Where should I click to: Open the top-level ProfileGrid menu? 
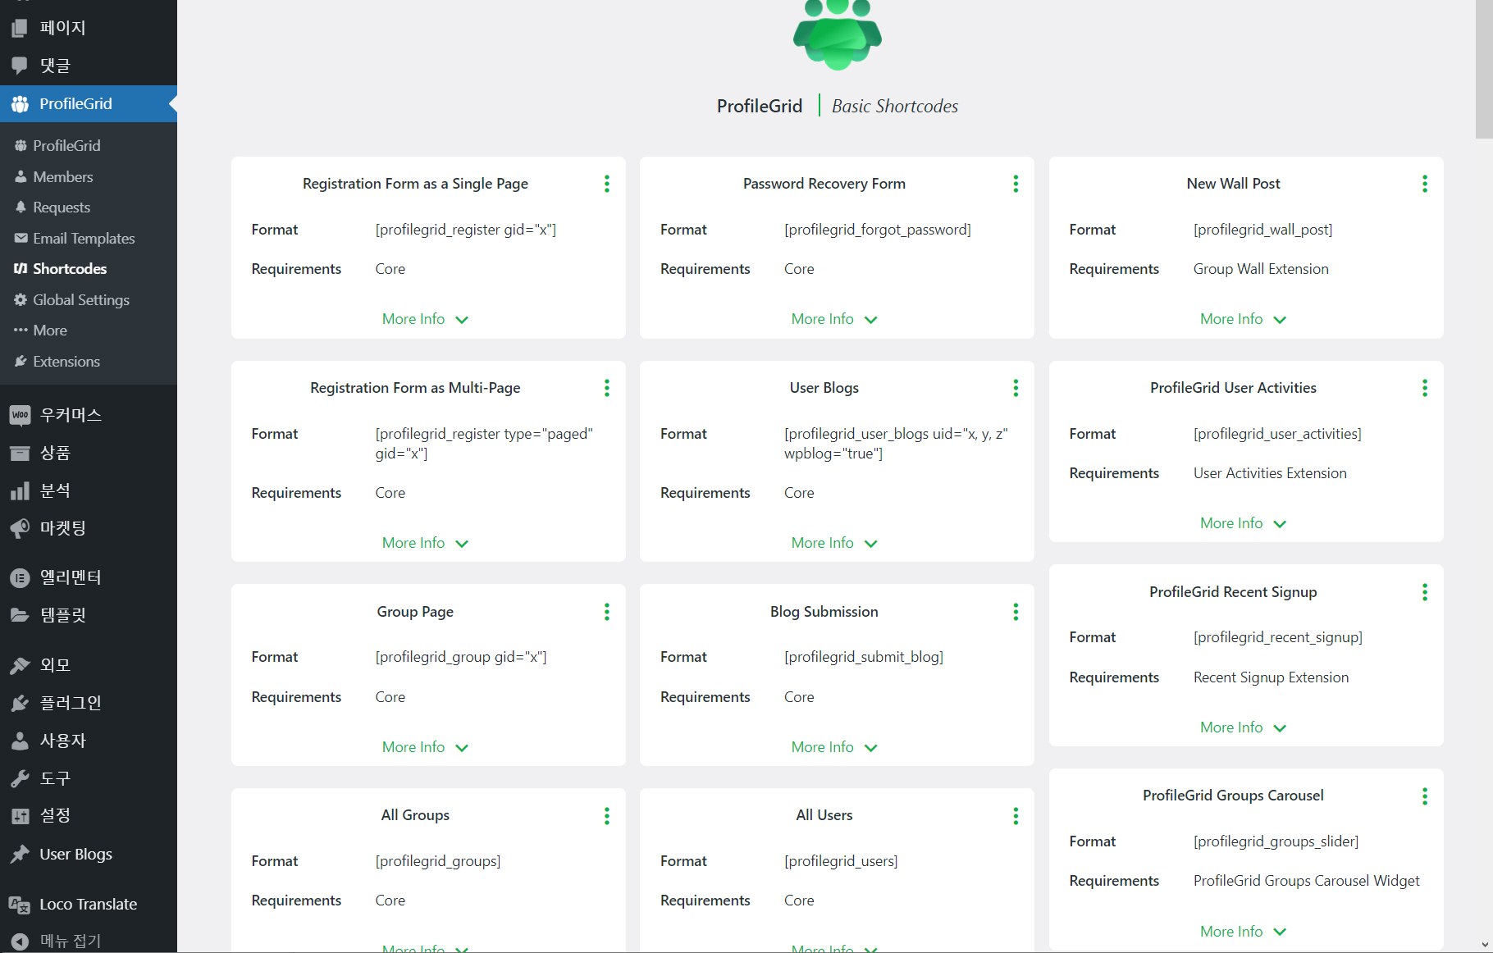point(89,103)
